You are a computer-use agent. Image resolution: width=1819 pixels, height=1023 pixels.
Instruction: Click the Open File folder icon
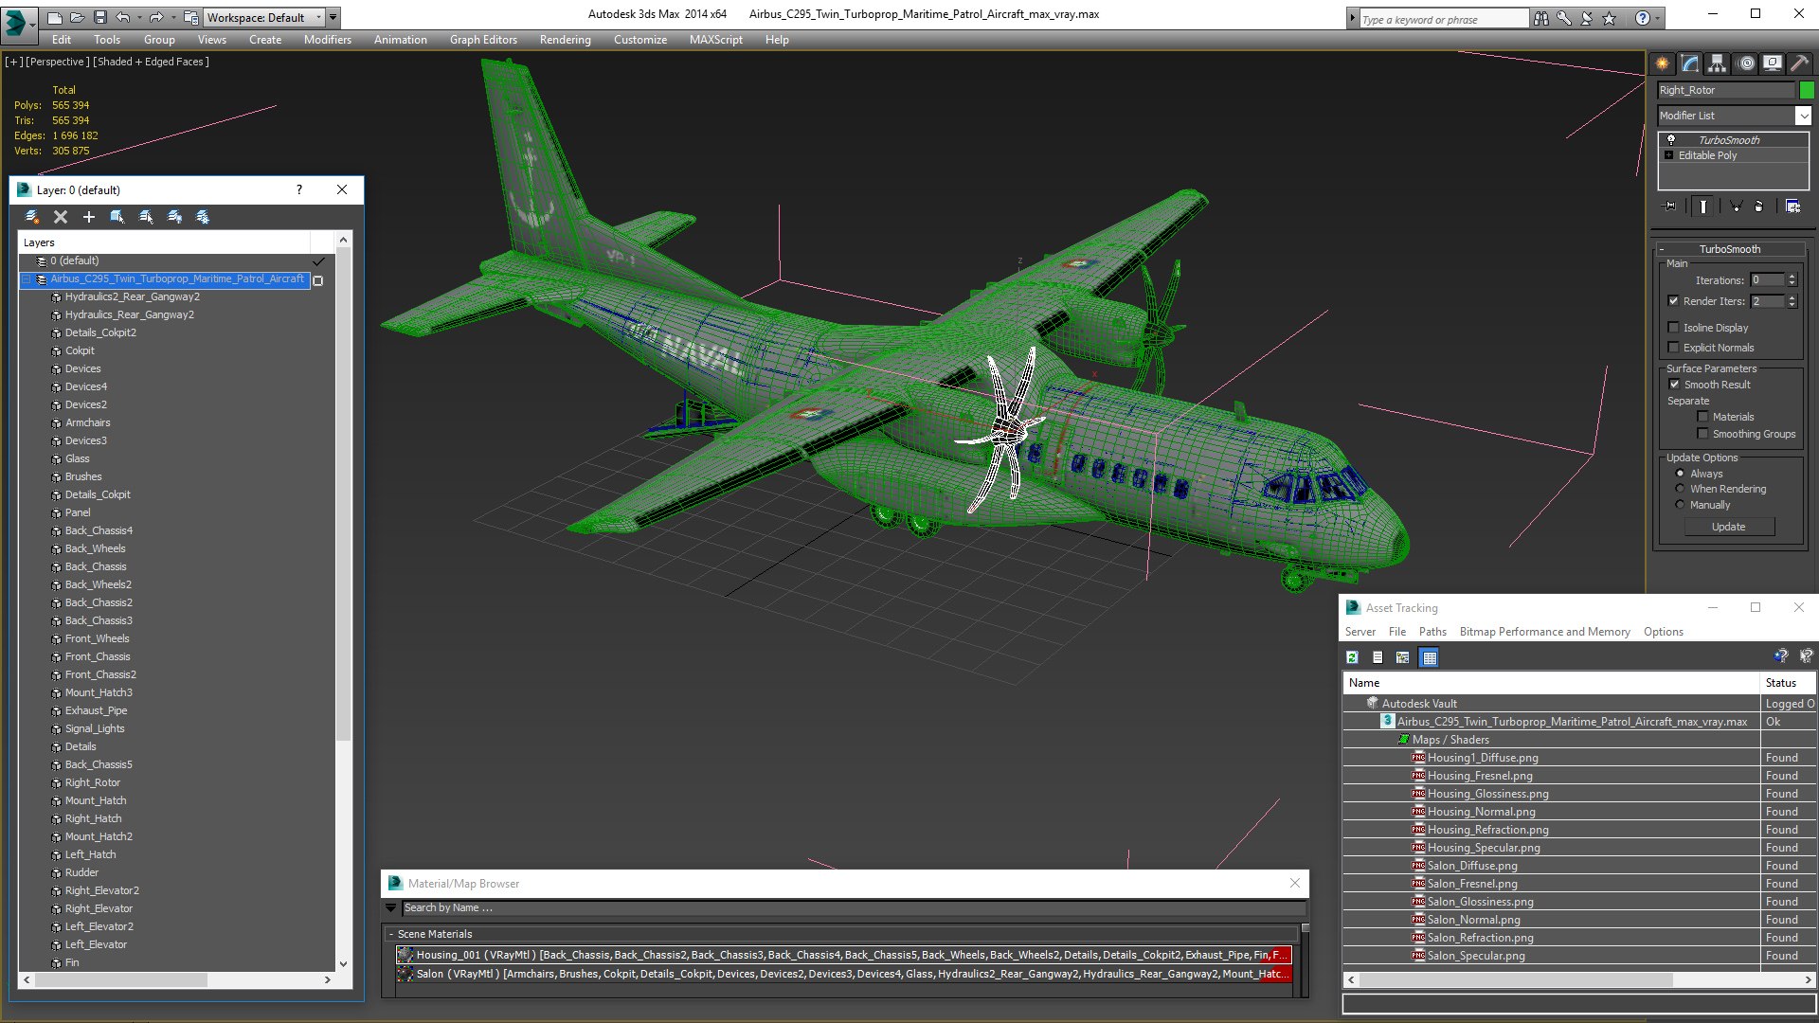point(78,17)
